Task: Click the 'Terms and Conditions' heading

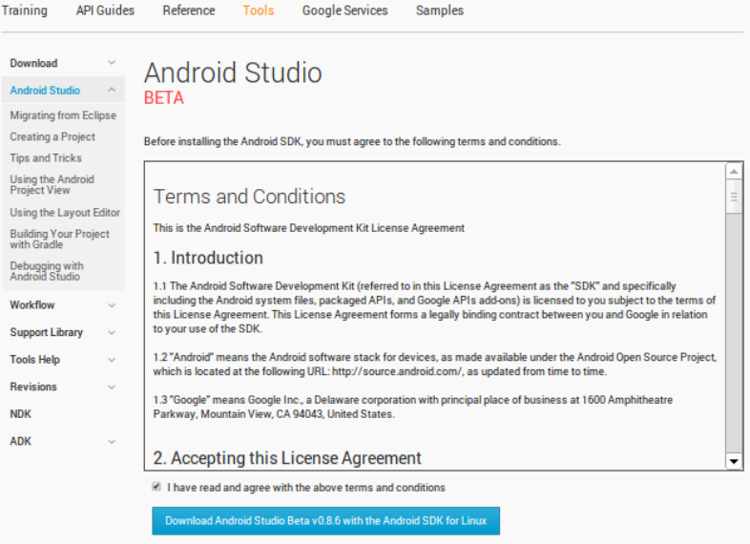Action: coord(249,197)
